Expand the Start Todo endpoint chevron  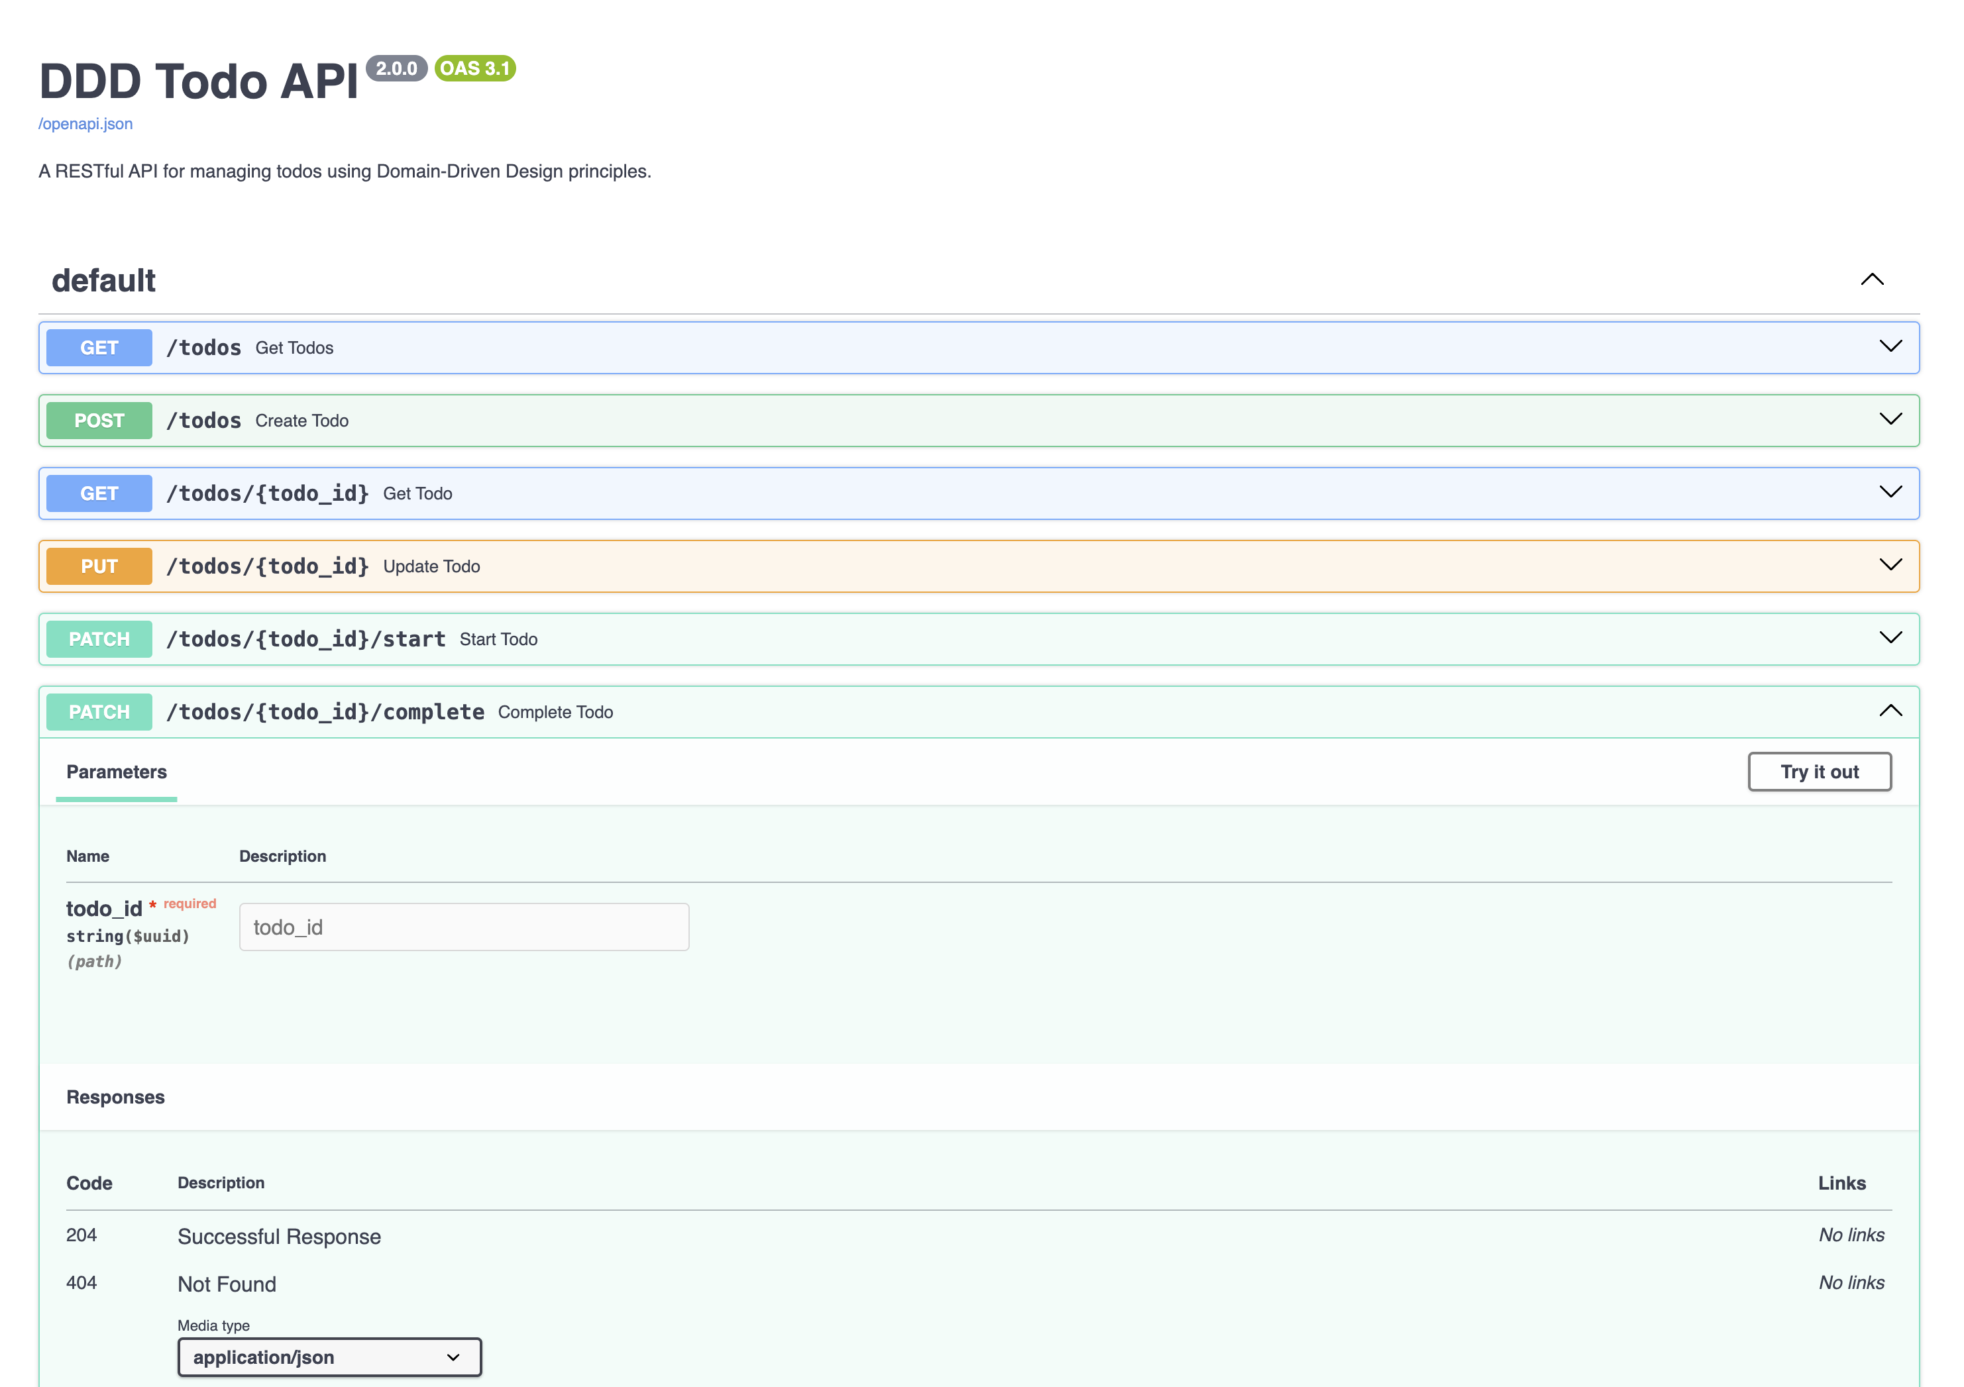click(x=1890, y=637)
